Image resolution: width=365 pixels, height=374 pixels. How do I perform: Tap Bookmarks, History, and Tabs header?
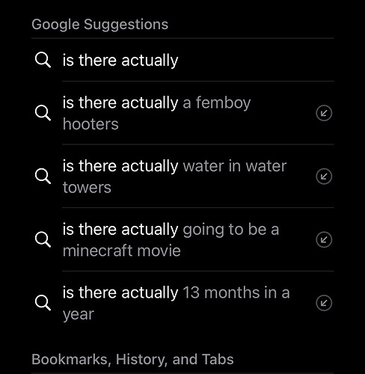(x=132, y=359)
